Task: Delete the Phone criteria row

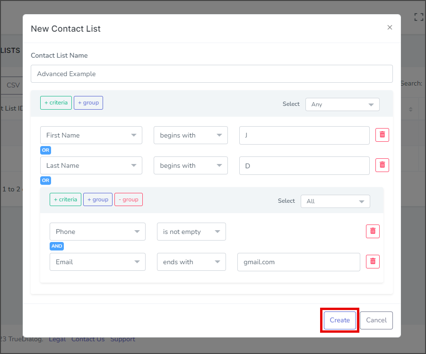Action: pos(373,232)
